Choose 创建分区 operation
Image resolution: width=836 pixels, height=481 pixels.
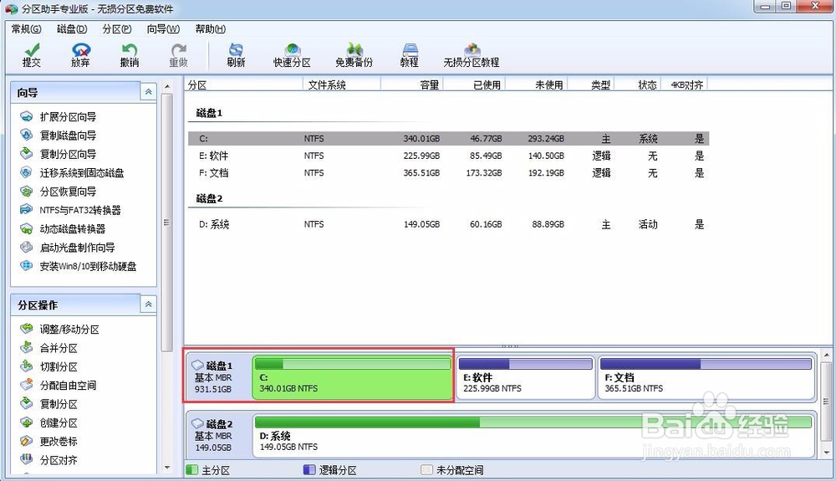49,422
